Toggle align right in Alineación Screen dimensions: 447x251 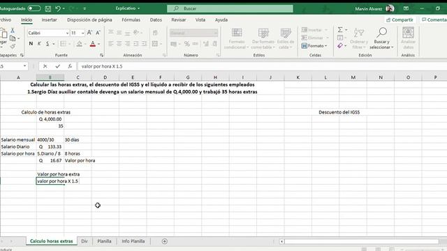tap(127, 44)
